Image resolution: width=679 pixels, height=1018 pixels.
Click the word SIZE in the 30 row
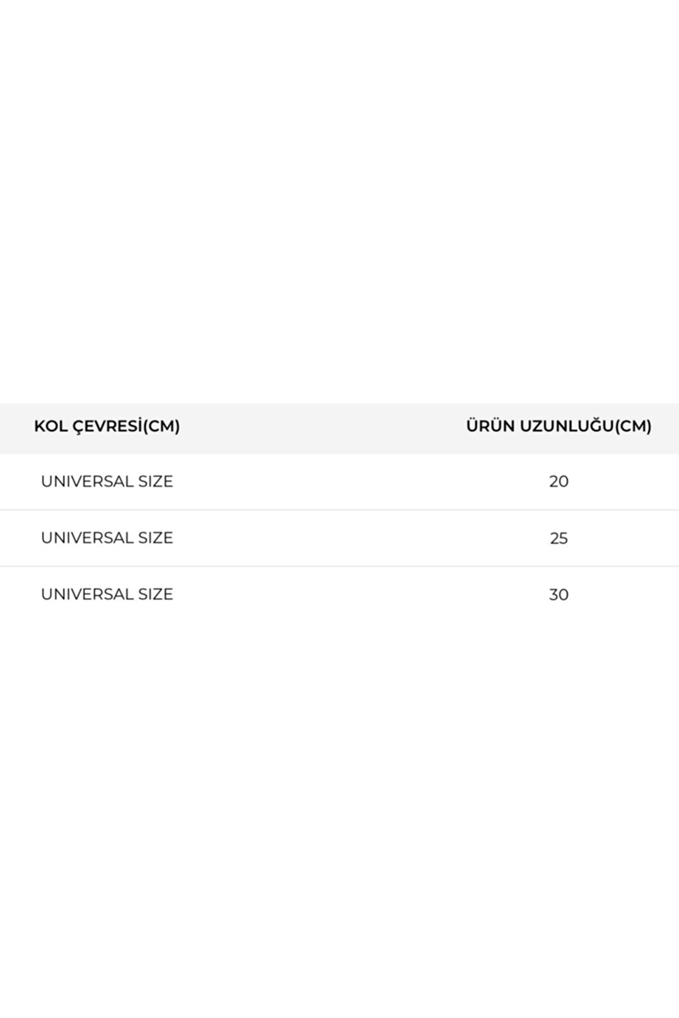tap(156, 594)
